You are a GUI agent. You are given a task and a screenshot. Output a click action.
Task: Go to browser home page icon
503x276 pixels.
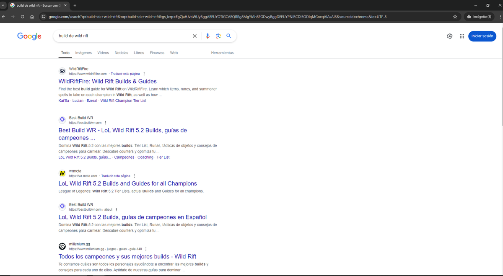[32, 17]
